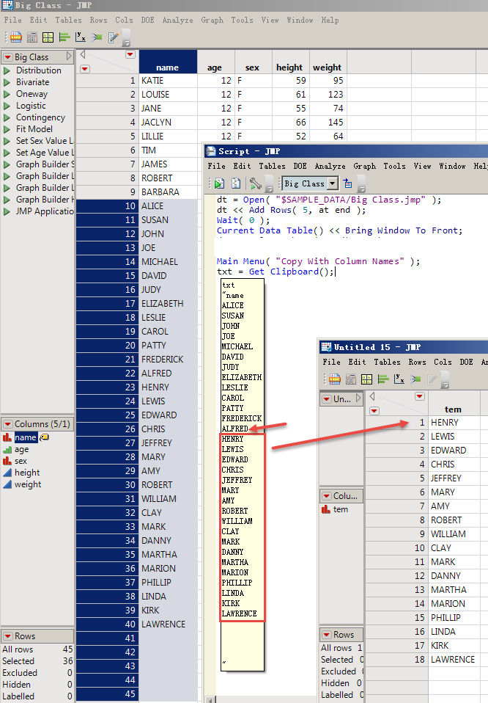Click the Run Script icon in Script window
This screenshot has width=488, height=703.
click(219, 183)
